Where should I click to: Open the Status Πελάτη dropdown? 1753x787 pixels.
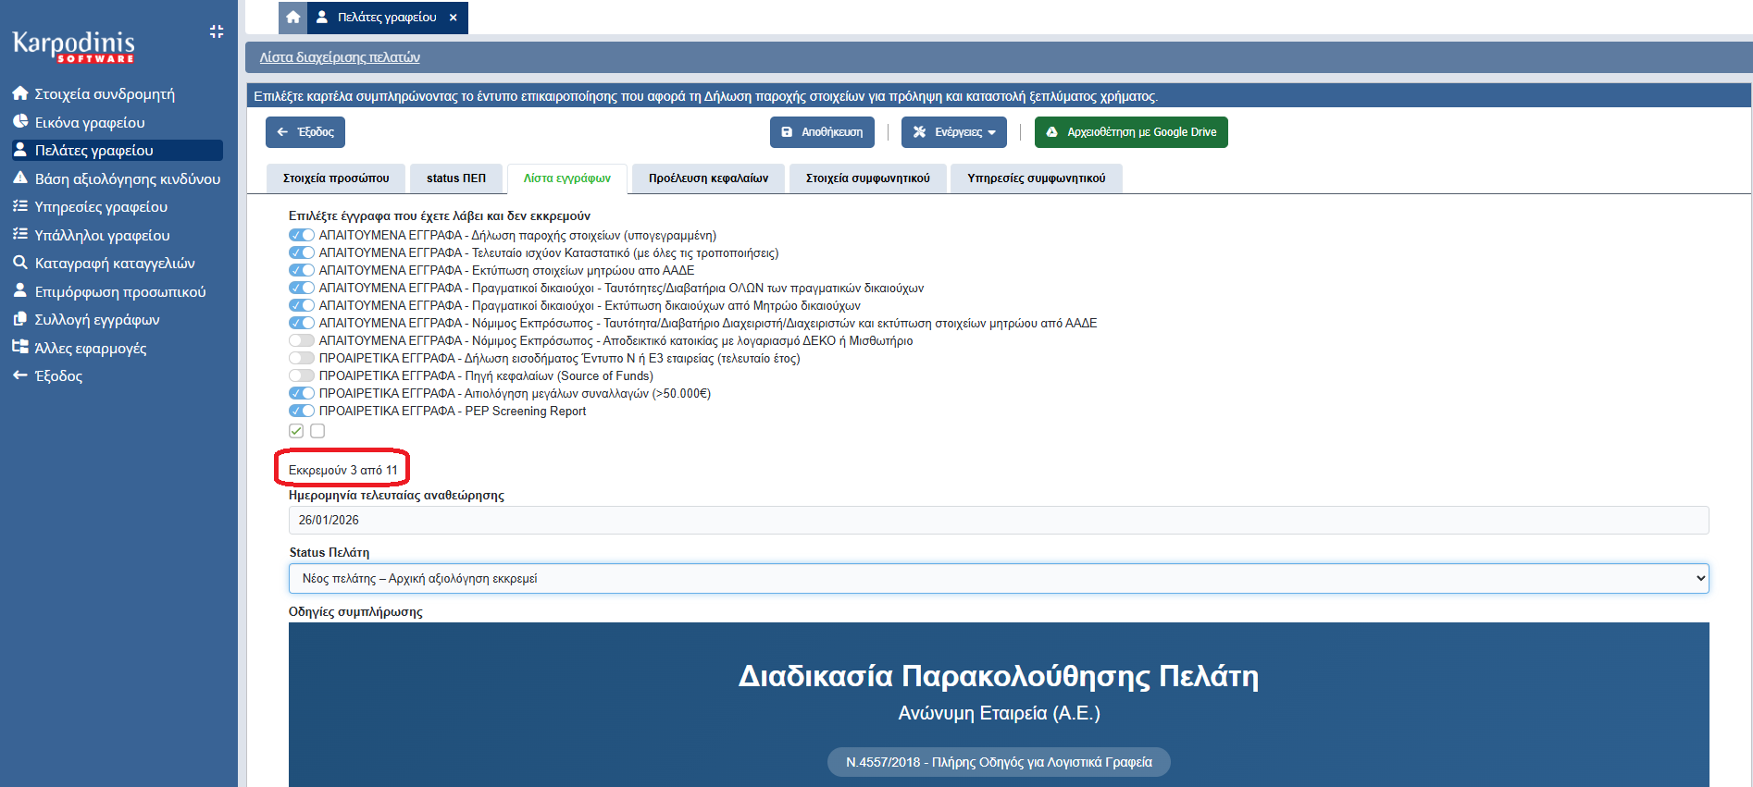[x=998, y=578]
